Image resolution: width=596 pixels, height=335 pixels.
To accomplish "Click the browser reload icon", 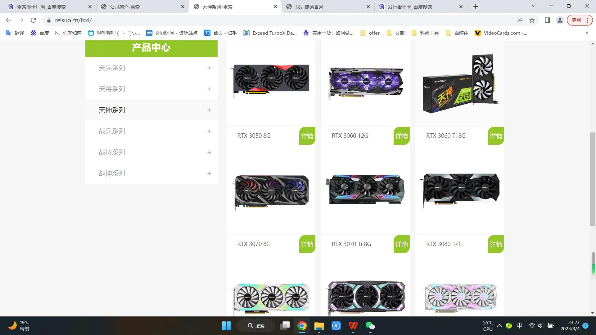I will click(x=34, y=20).
